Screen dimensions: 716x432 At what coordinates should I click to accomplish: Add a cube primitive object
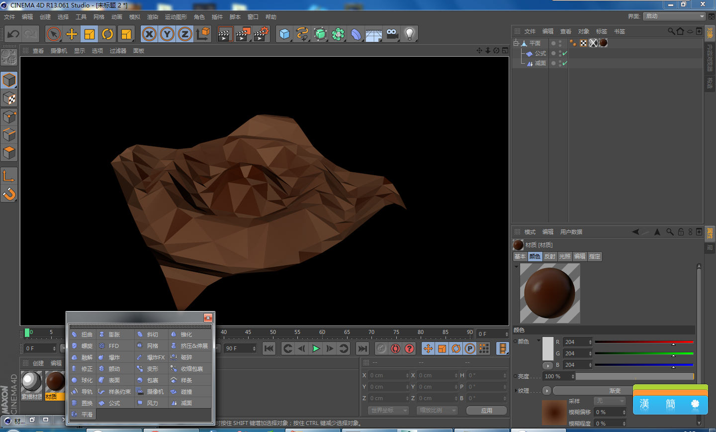click(x=284, y=34)
